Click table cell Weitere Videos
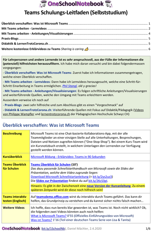 click(16, 214)
